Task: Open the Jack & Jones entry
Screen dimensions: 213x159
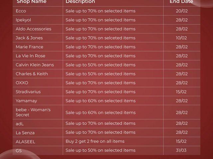Action: tap(29, 38)
